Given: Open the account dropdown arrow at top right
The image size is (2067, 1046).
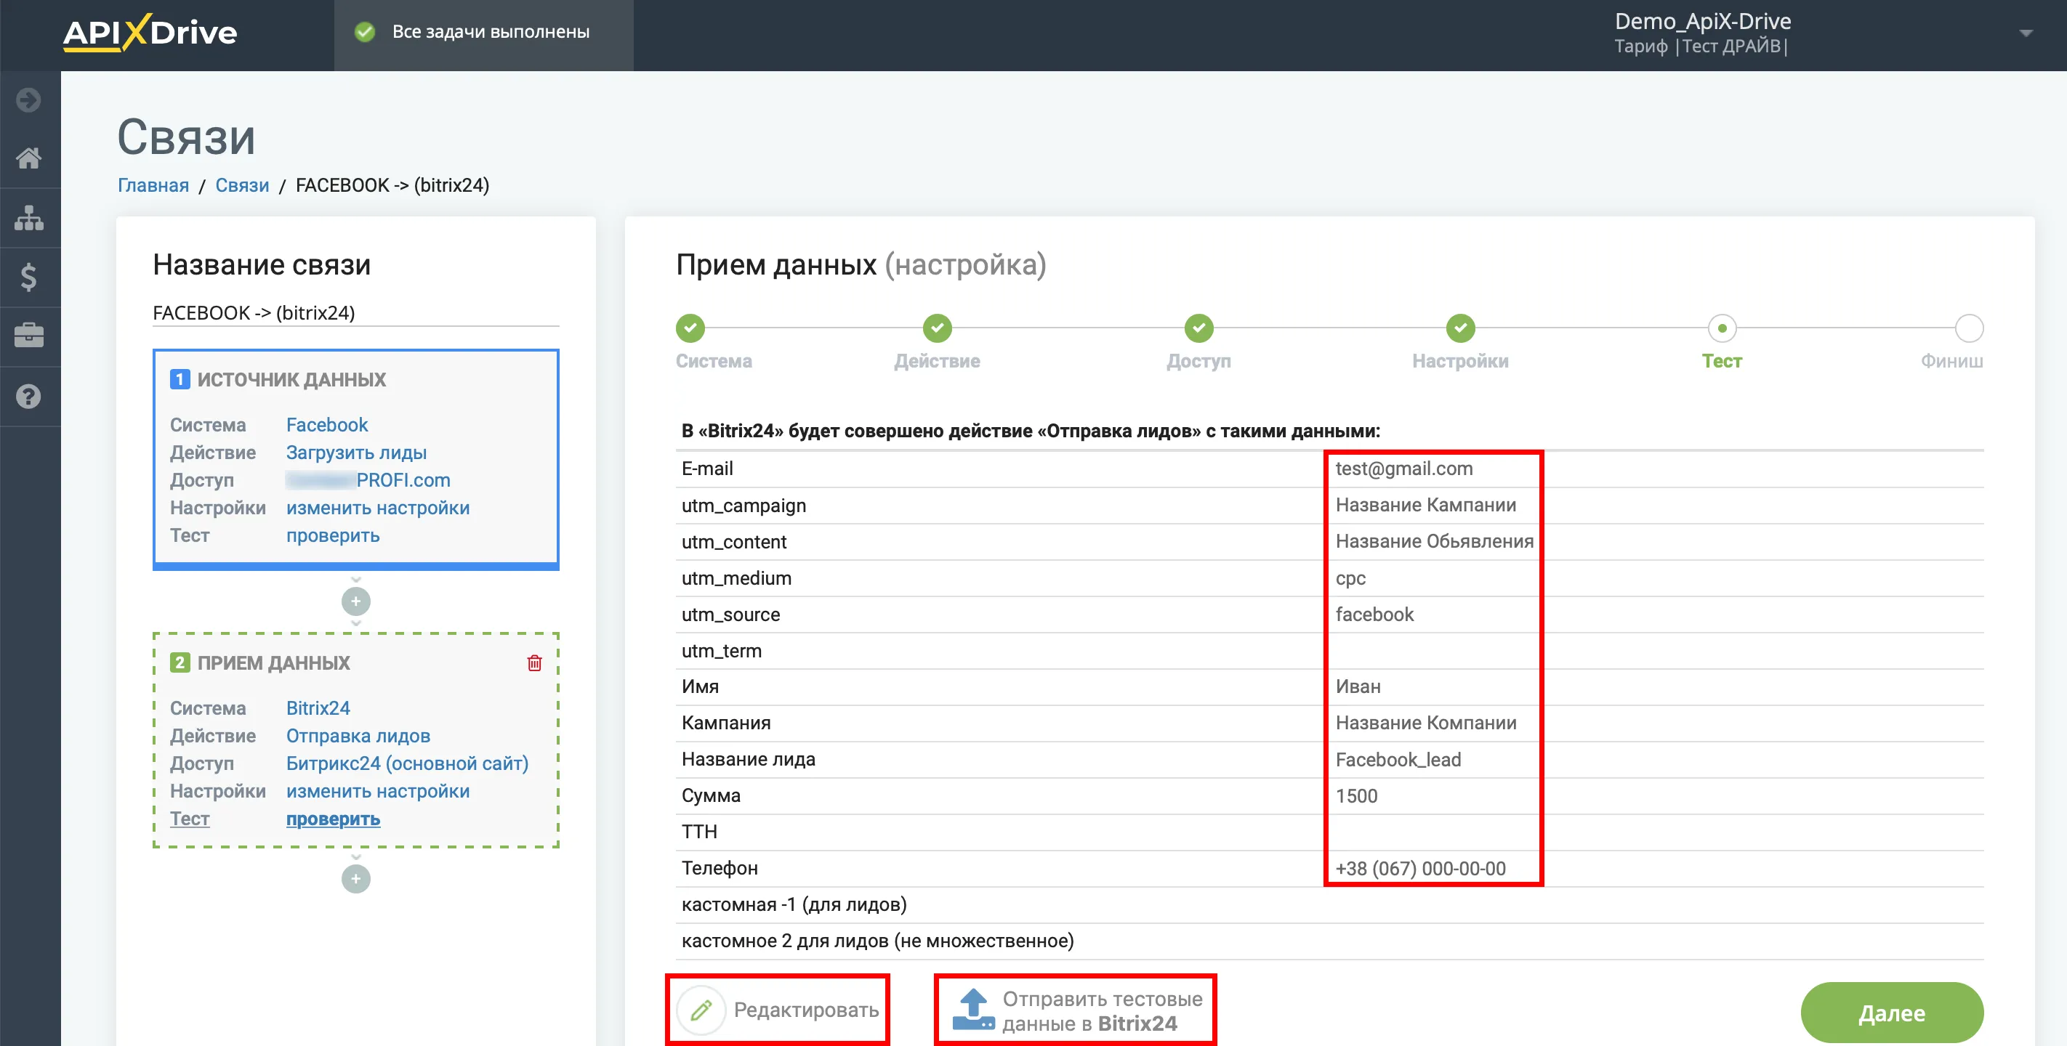Looking at the screenshot, I should pyautogui.click(x=2026, y=33).
